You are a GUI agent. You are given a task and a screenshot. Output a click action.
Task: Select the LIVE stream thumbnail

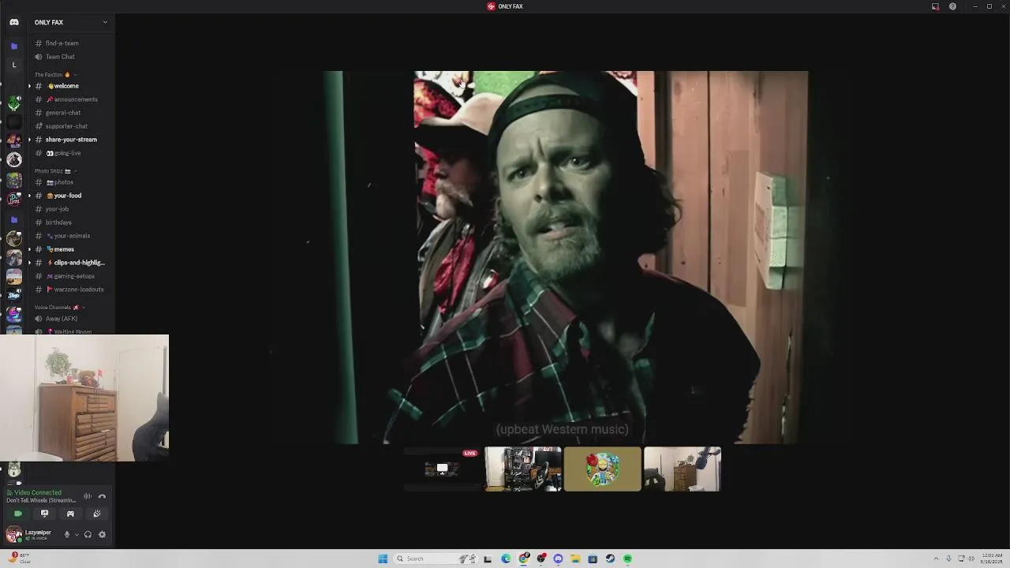442,469
